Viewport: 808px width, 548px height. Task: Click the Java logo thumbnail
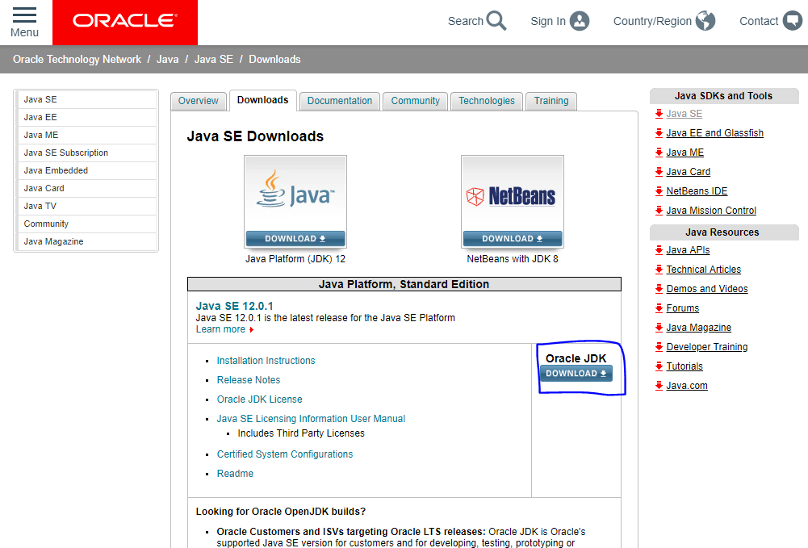(295, 195)
